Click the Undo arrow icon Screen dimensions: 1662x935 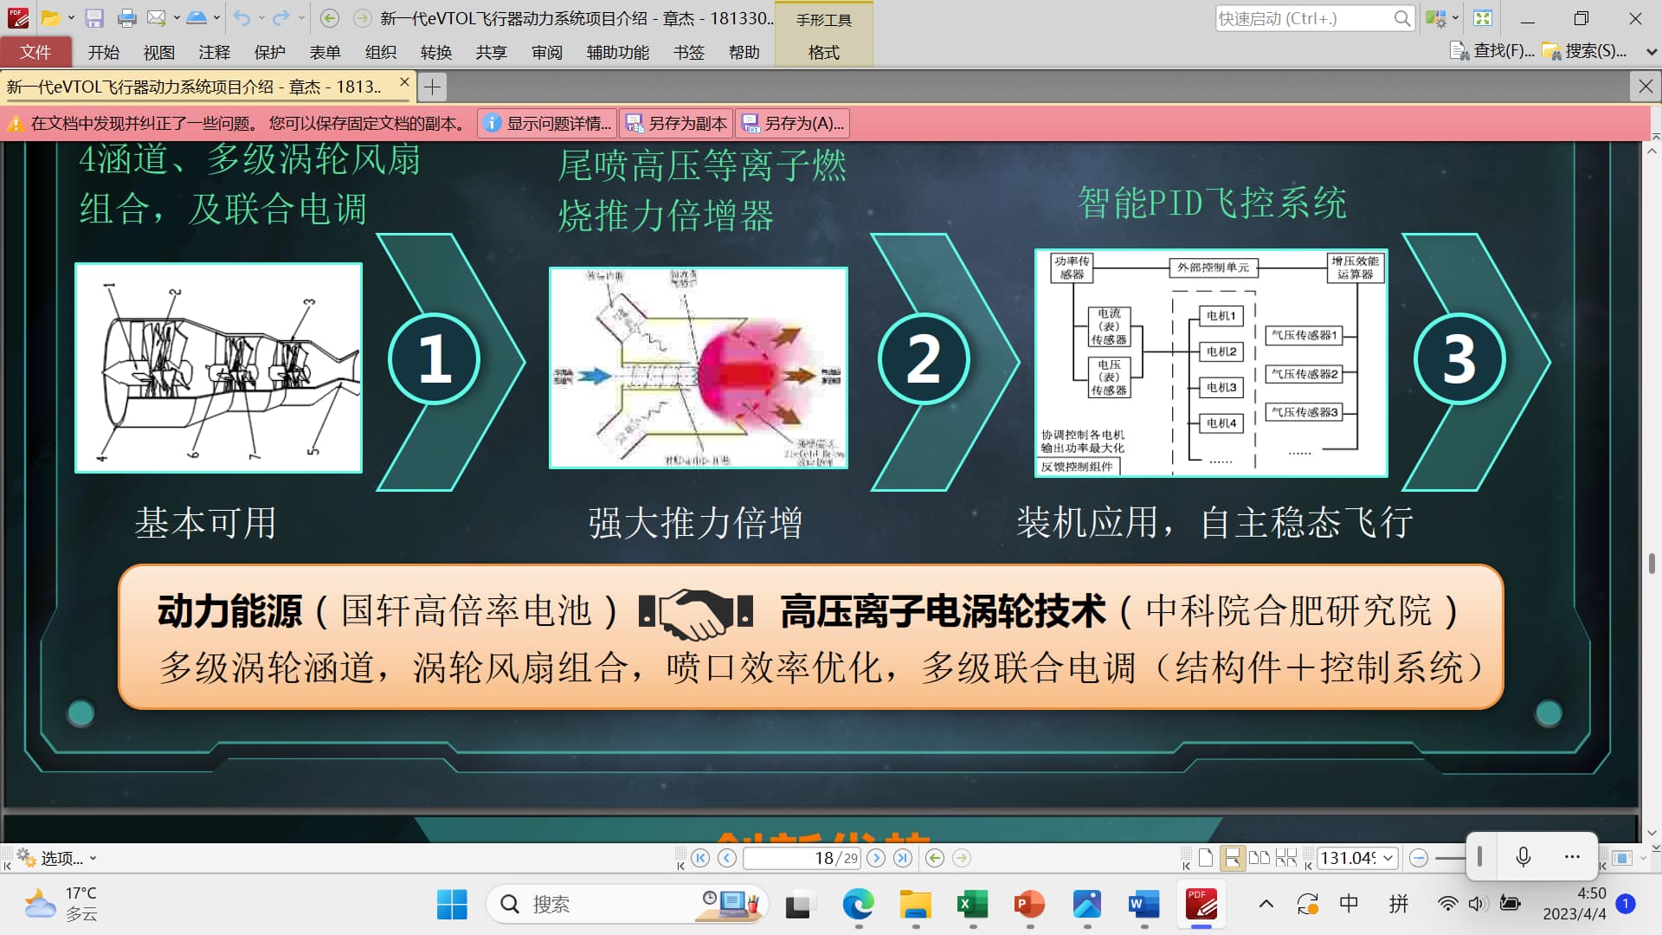242,18
